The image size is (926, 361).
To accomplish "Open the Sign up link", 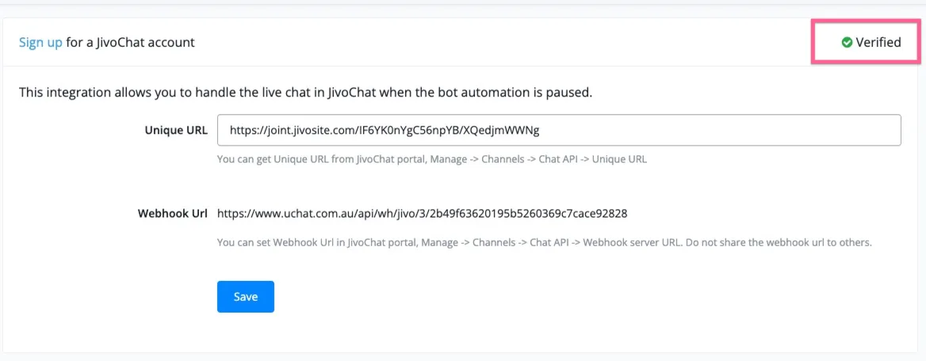I will pyautogui.click(x=40, y=43).
